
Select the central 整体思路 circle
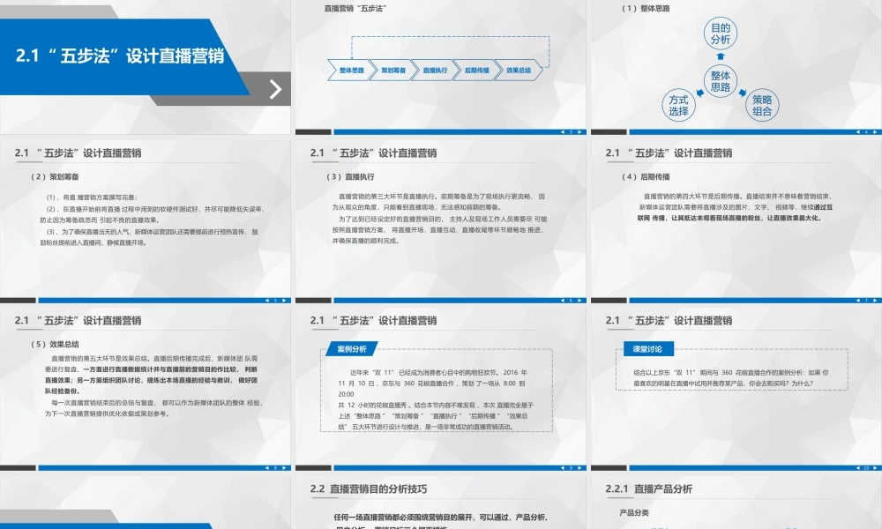(x=721, y=79)
